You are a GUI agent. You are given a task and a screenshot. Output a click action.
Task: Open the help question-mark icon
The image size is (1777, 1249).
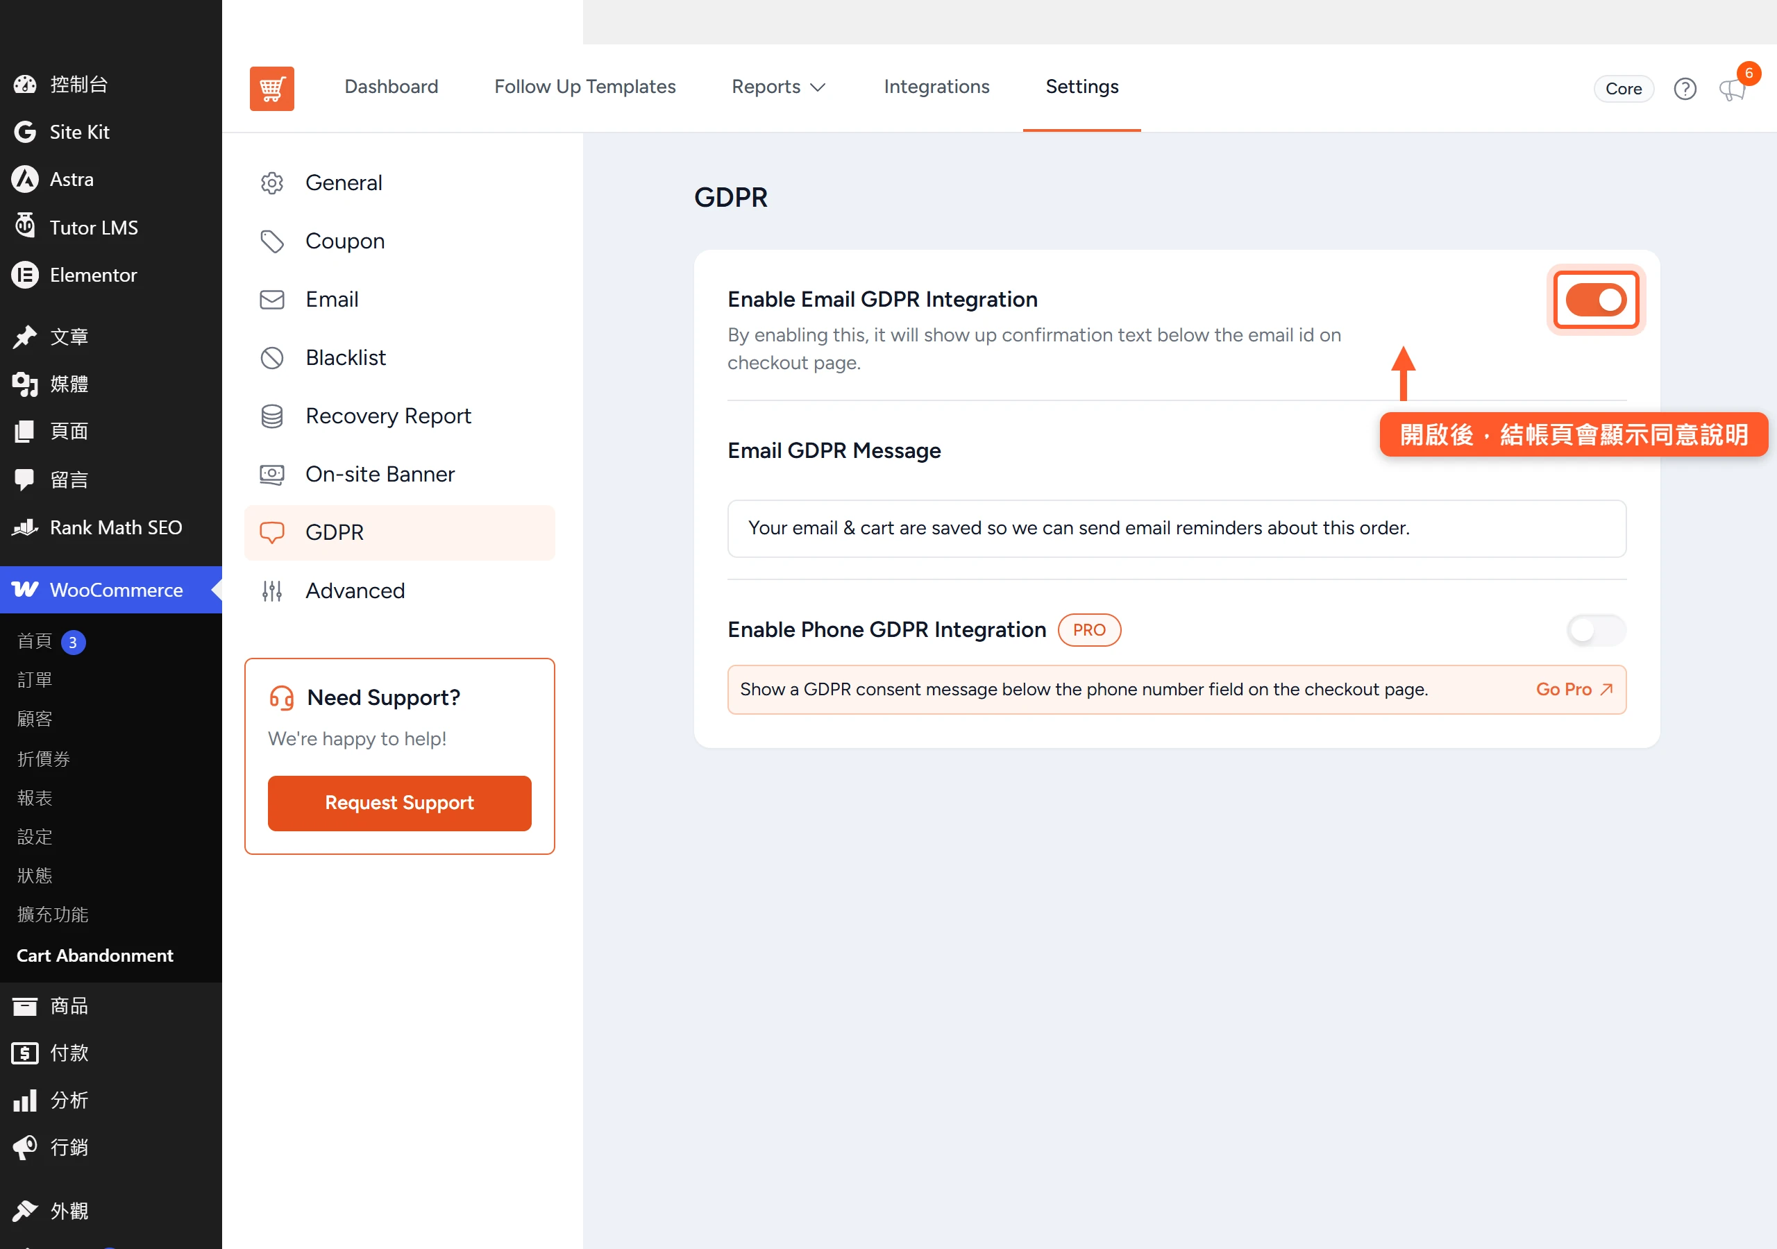pyautogui.click(x=1685, y=89)
